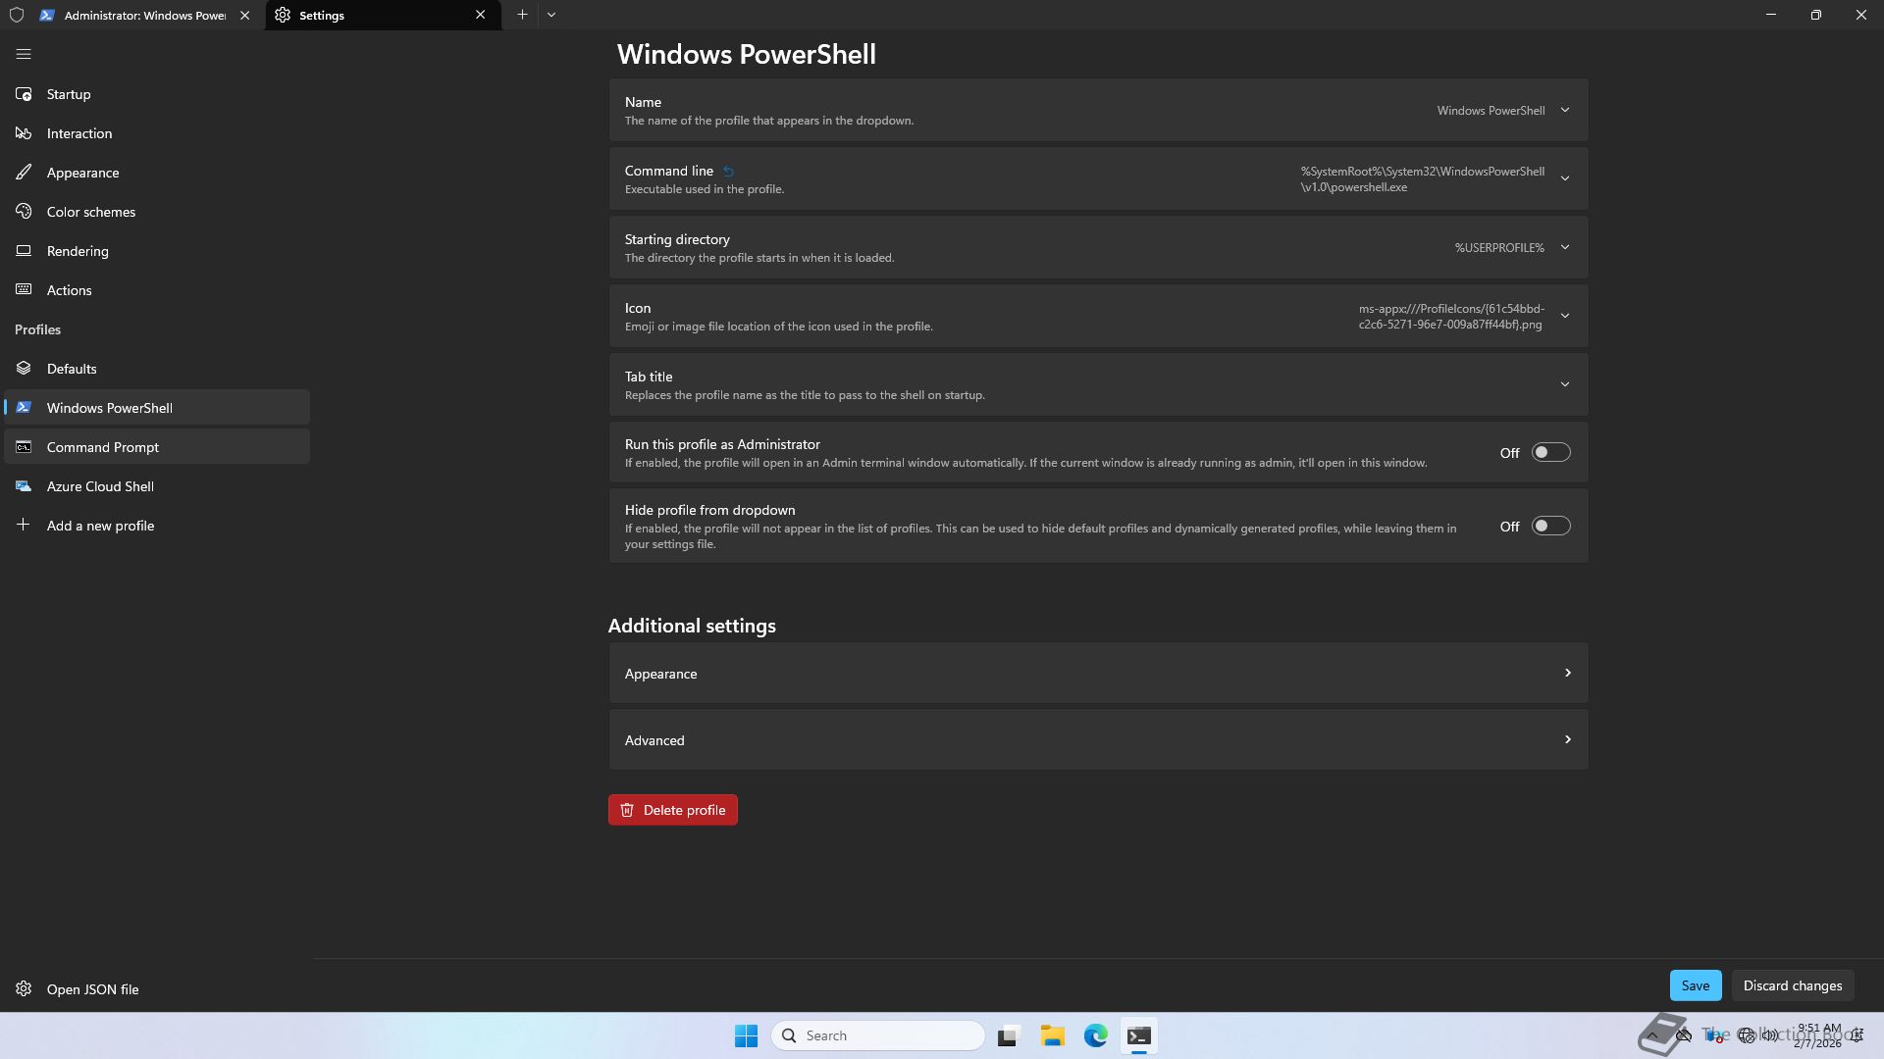1884x1059 pixels.
Task: Open Microsoft Edge from the taskbar
Action: (1095, 1035)
